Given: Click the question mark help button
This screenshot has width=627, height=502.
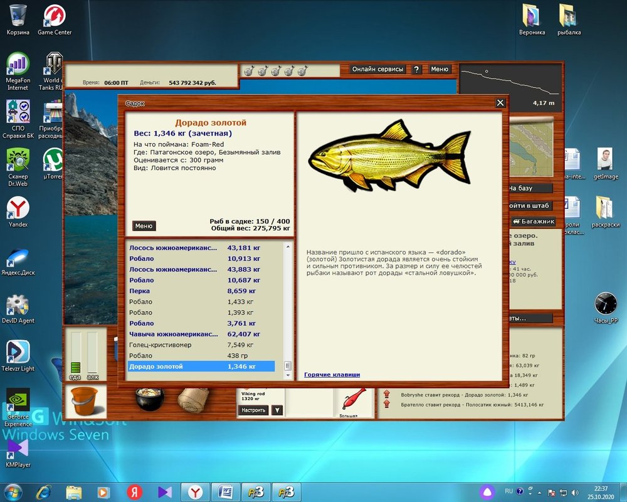Looking at the screenshot, I should (416, 70).
